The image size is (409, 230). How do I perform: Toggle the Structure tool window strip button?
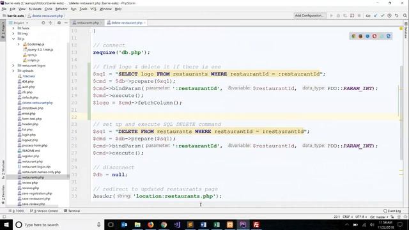click(x=3, y=169)
